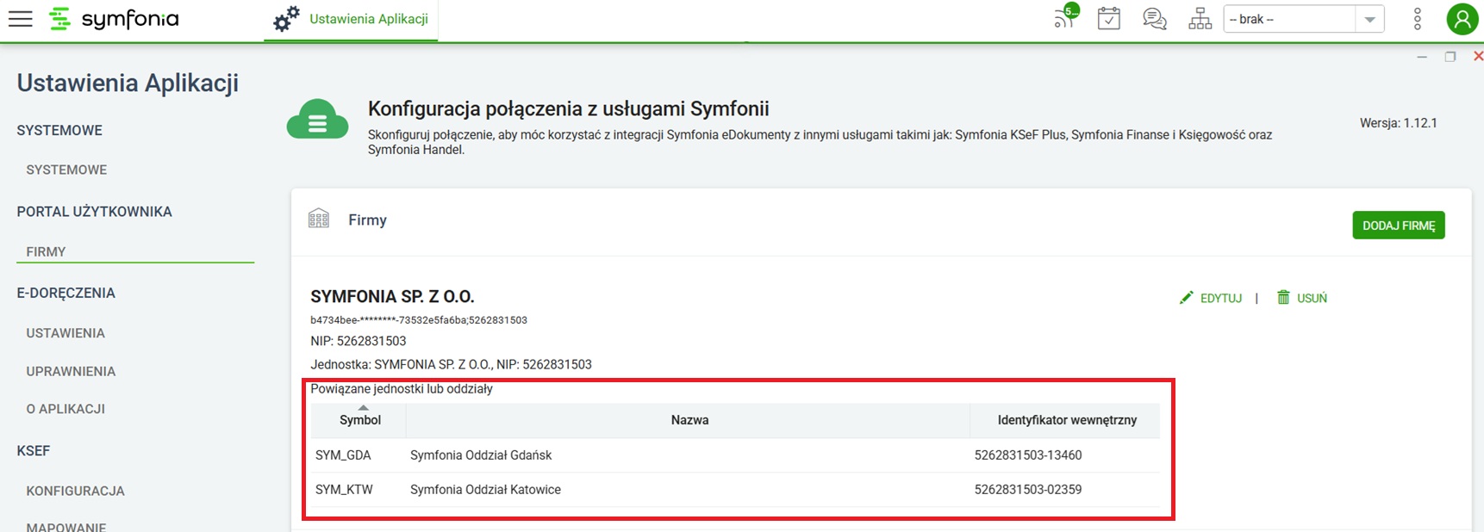Click the 'Konfiguracja połączenia z usługami Symfonii' heading

coord(569,108)
